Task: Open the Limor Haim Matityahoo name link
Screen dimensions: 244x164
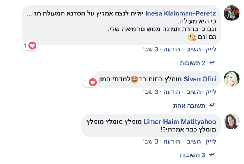Action: point(180,121)
